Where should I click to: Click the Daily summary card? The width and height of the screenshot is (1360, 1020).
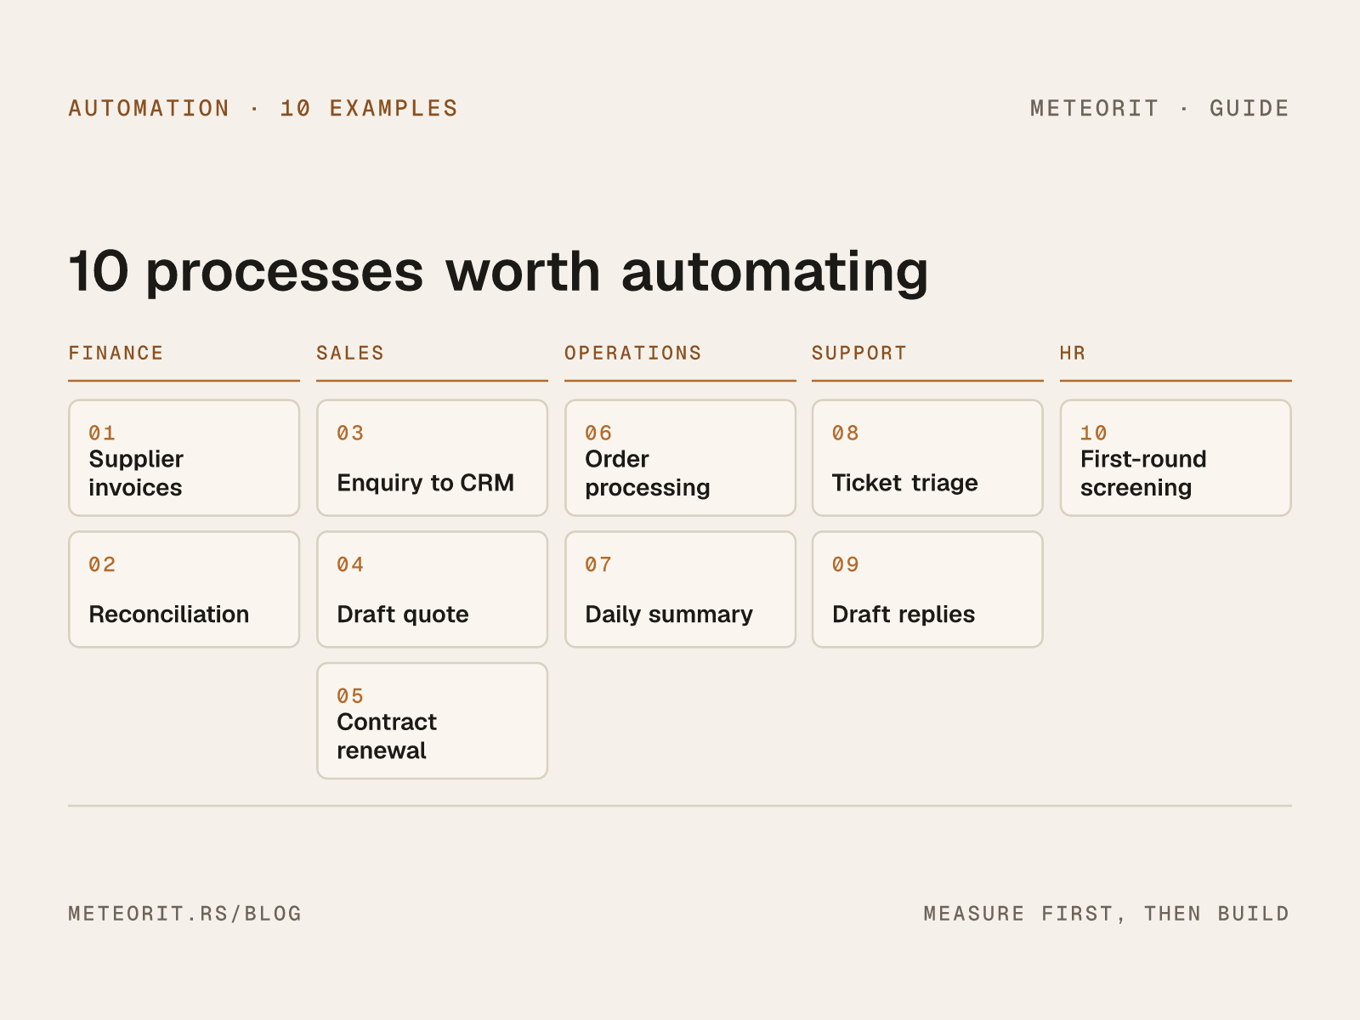click(680, 590)
